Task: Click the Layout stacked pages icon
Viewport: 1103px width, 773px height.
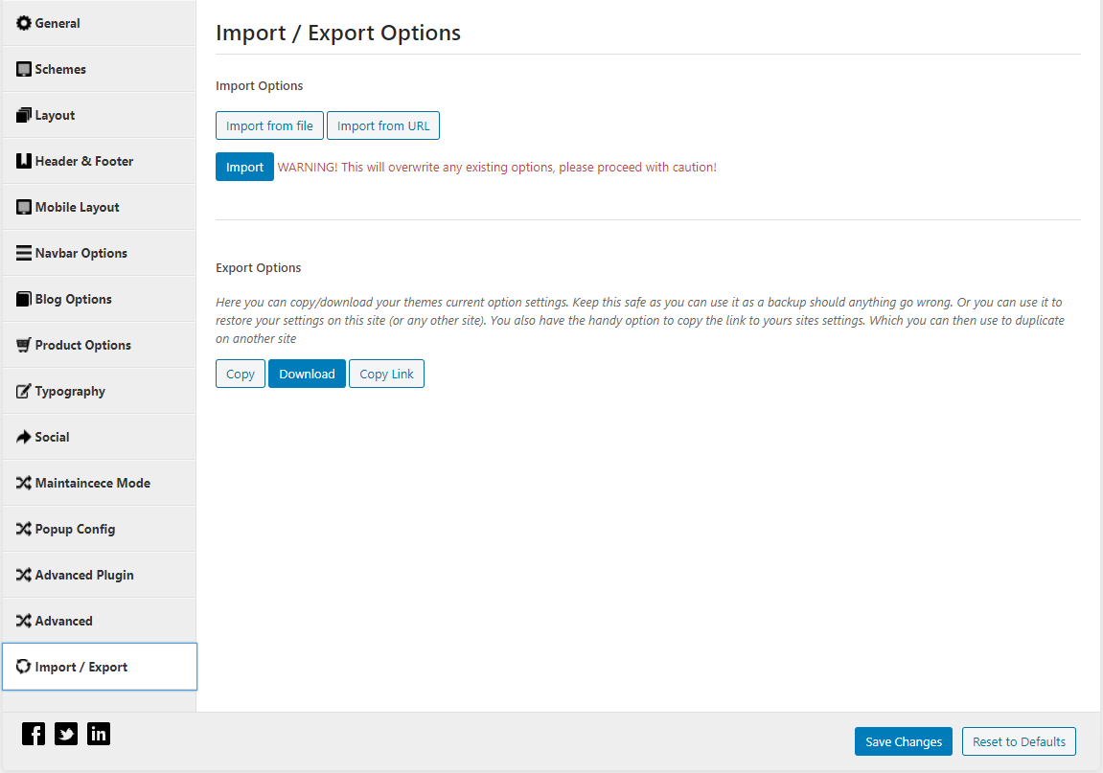Action: [24, 115]
